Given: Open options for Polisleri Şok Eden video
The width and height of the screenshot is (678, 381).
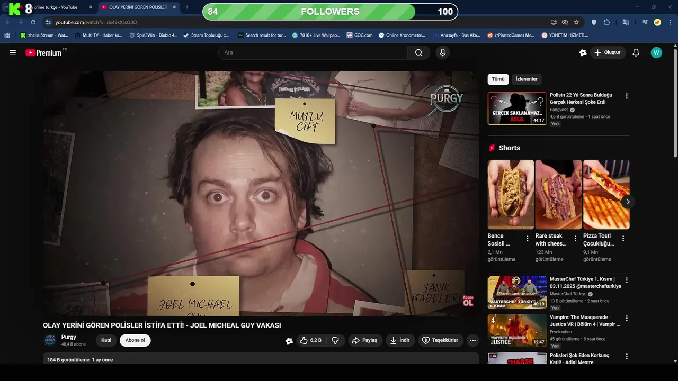Looking at the screenshot, I should point(627,356).
